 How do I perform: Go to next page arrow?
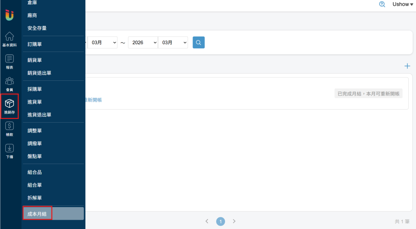(234, 221)
